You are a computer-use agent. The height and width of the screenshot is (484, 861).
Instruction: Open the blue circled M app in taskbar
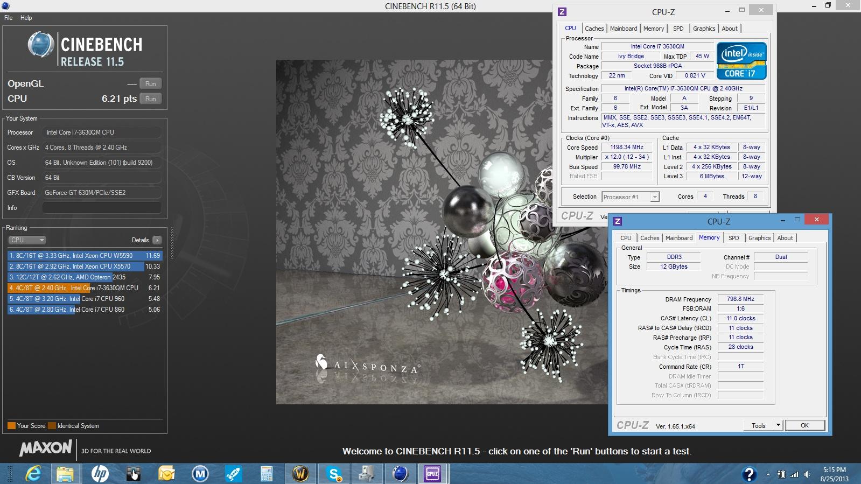tap(200, 474)
